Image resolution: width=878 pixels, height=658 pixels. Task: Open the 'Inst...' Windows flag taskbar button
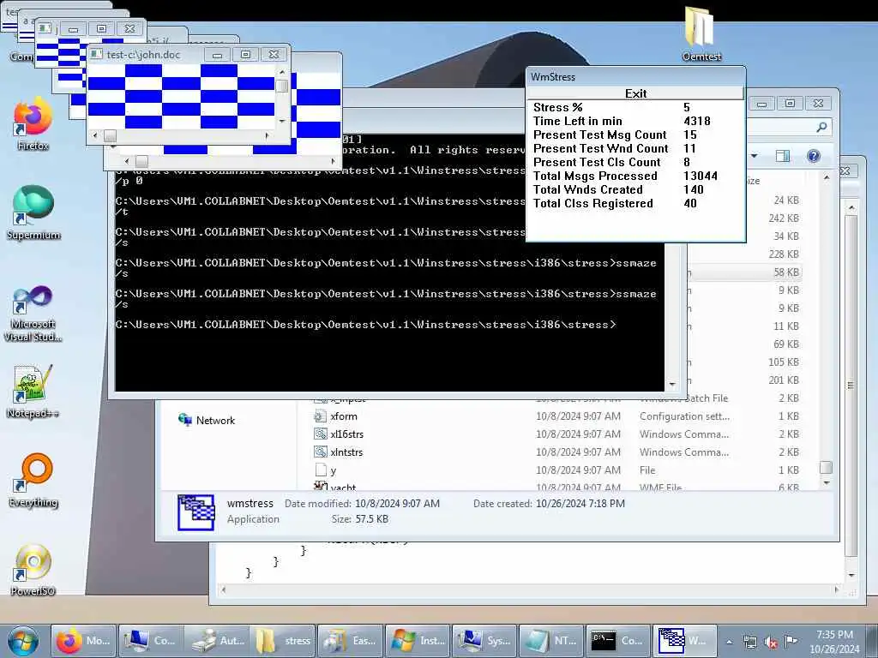417,641
